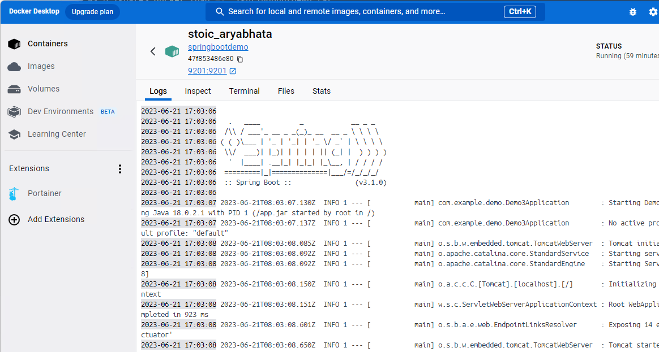Click the Extensions heading
This screenshot has width=659, height=352.
pos(29,169)
